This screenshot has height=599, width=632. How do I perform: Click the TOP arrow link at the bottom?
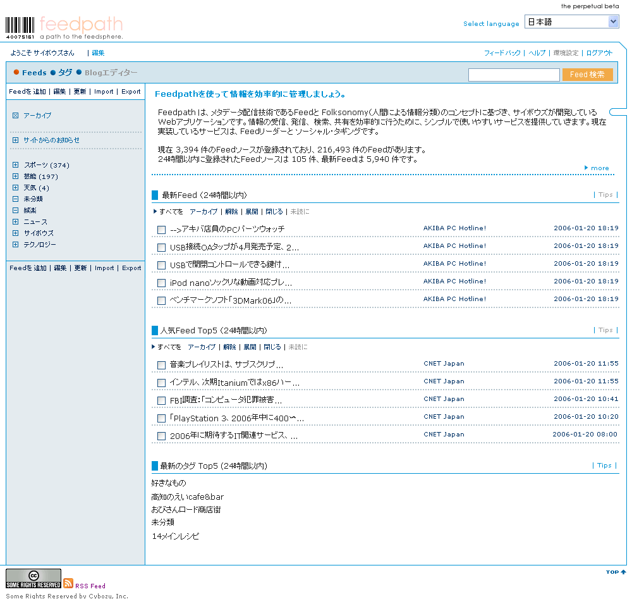(616, 572)
